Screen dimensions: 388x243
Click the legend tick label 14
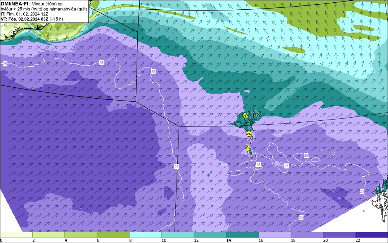[x=229, y=240]
